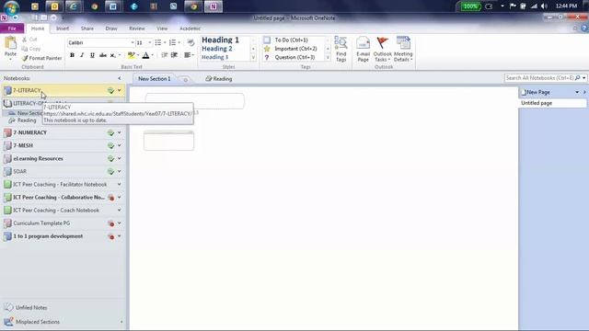Collapse the Notebooks navigation pane
The height and width of the screenshot is (331, 589).
pyautogui.click(x=120, y=78)
